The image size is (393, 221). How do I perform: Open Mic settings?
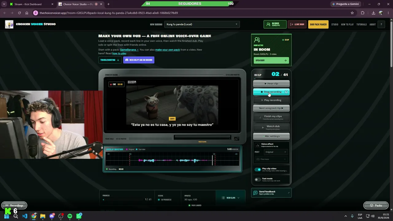tap(271, 136)
